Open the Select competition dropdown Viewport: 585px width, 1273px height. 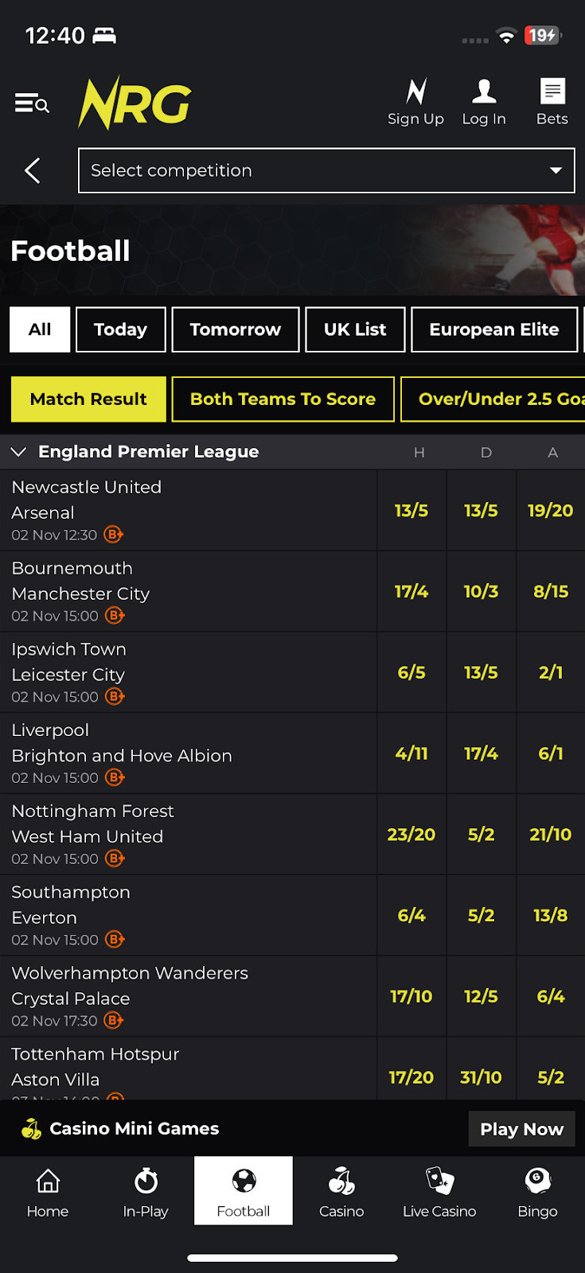point(326,170)
